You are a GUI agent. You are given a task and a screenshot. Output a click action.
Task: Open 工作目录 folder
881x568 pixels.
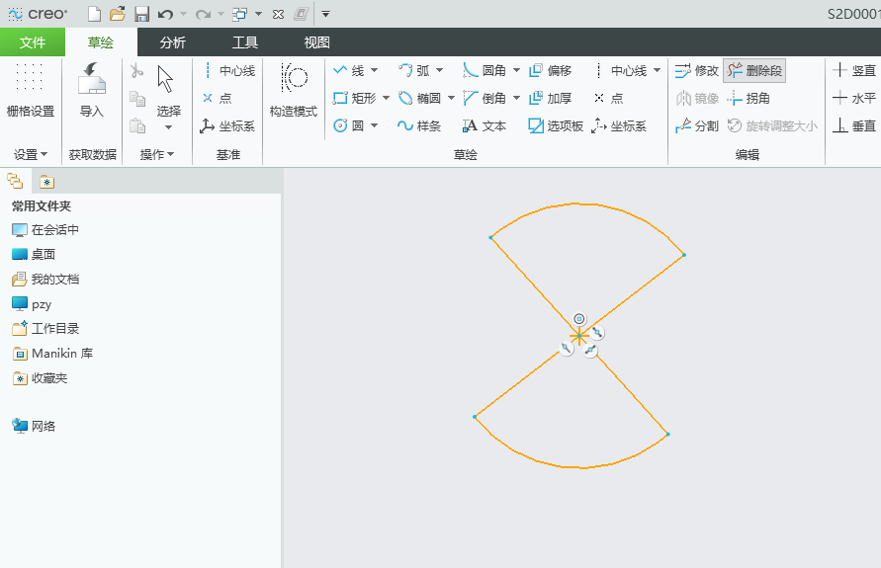point(45,328)
